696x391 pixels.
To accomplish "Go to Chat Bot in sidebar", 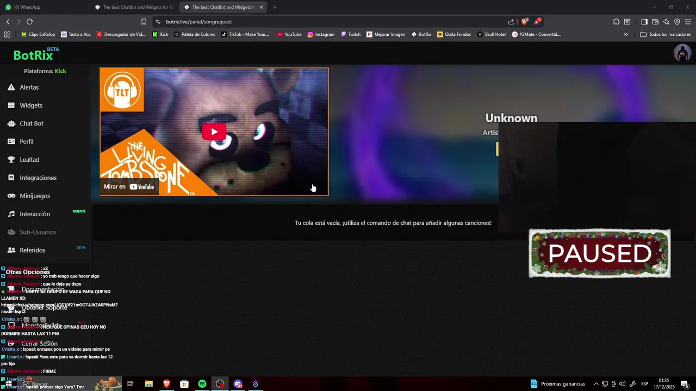I will pyautogui.click(x=32, y=123).
